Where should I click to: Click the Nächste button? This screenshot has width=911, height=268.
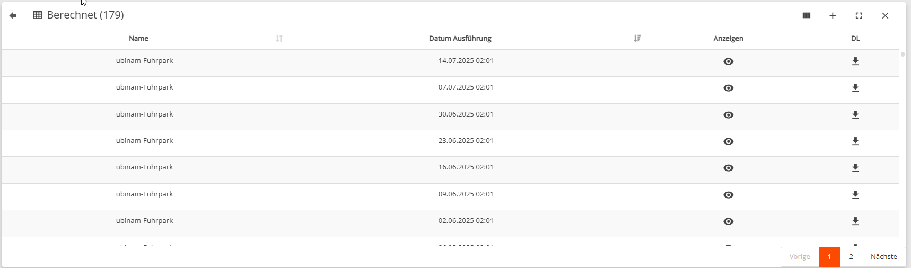coord(883,257)
